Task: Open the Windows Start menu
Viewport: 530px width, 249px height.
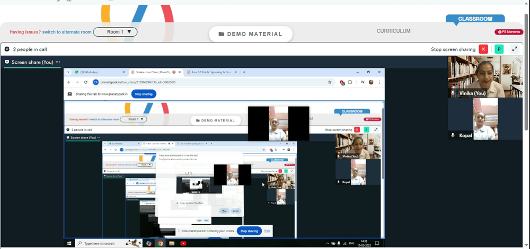Action: (x=69, y=243)
